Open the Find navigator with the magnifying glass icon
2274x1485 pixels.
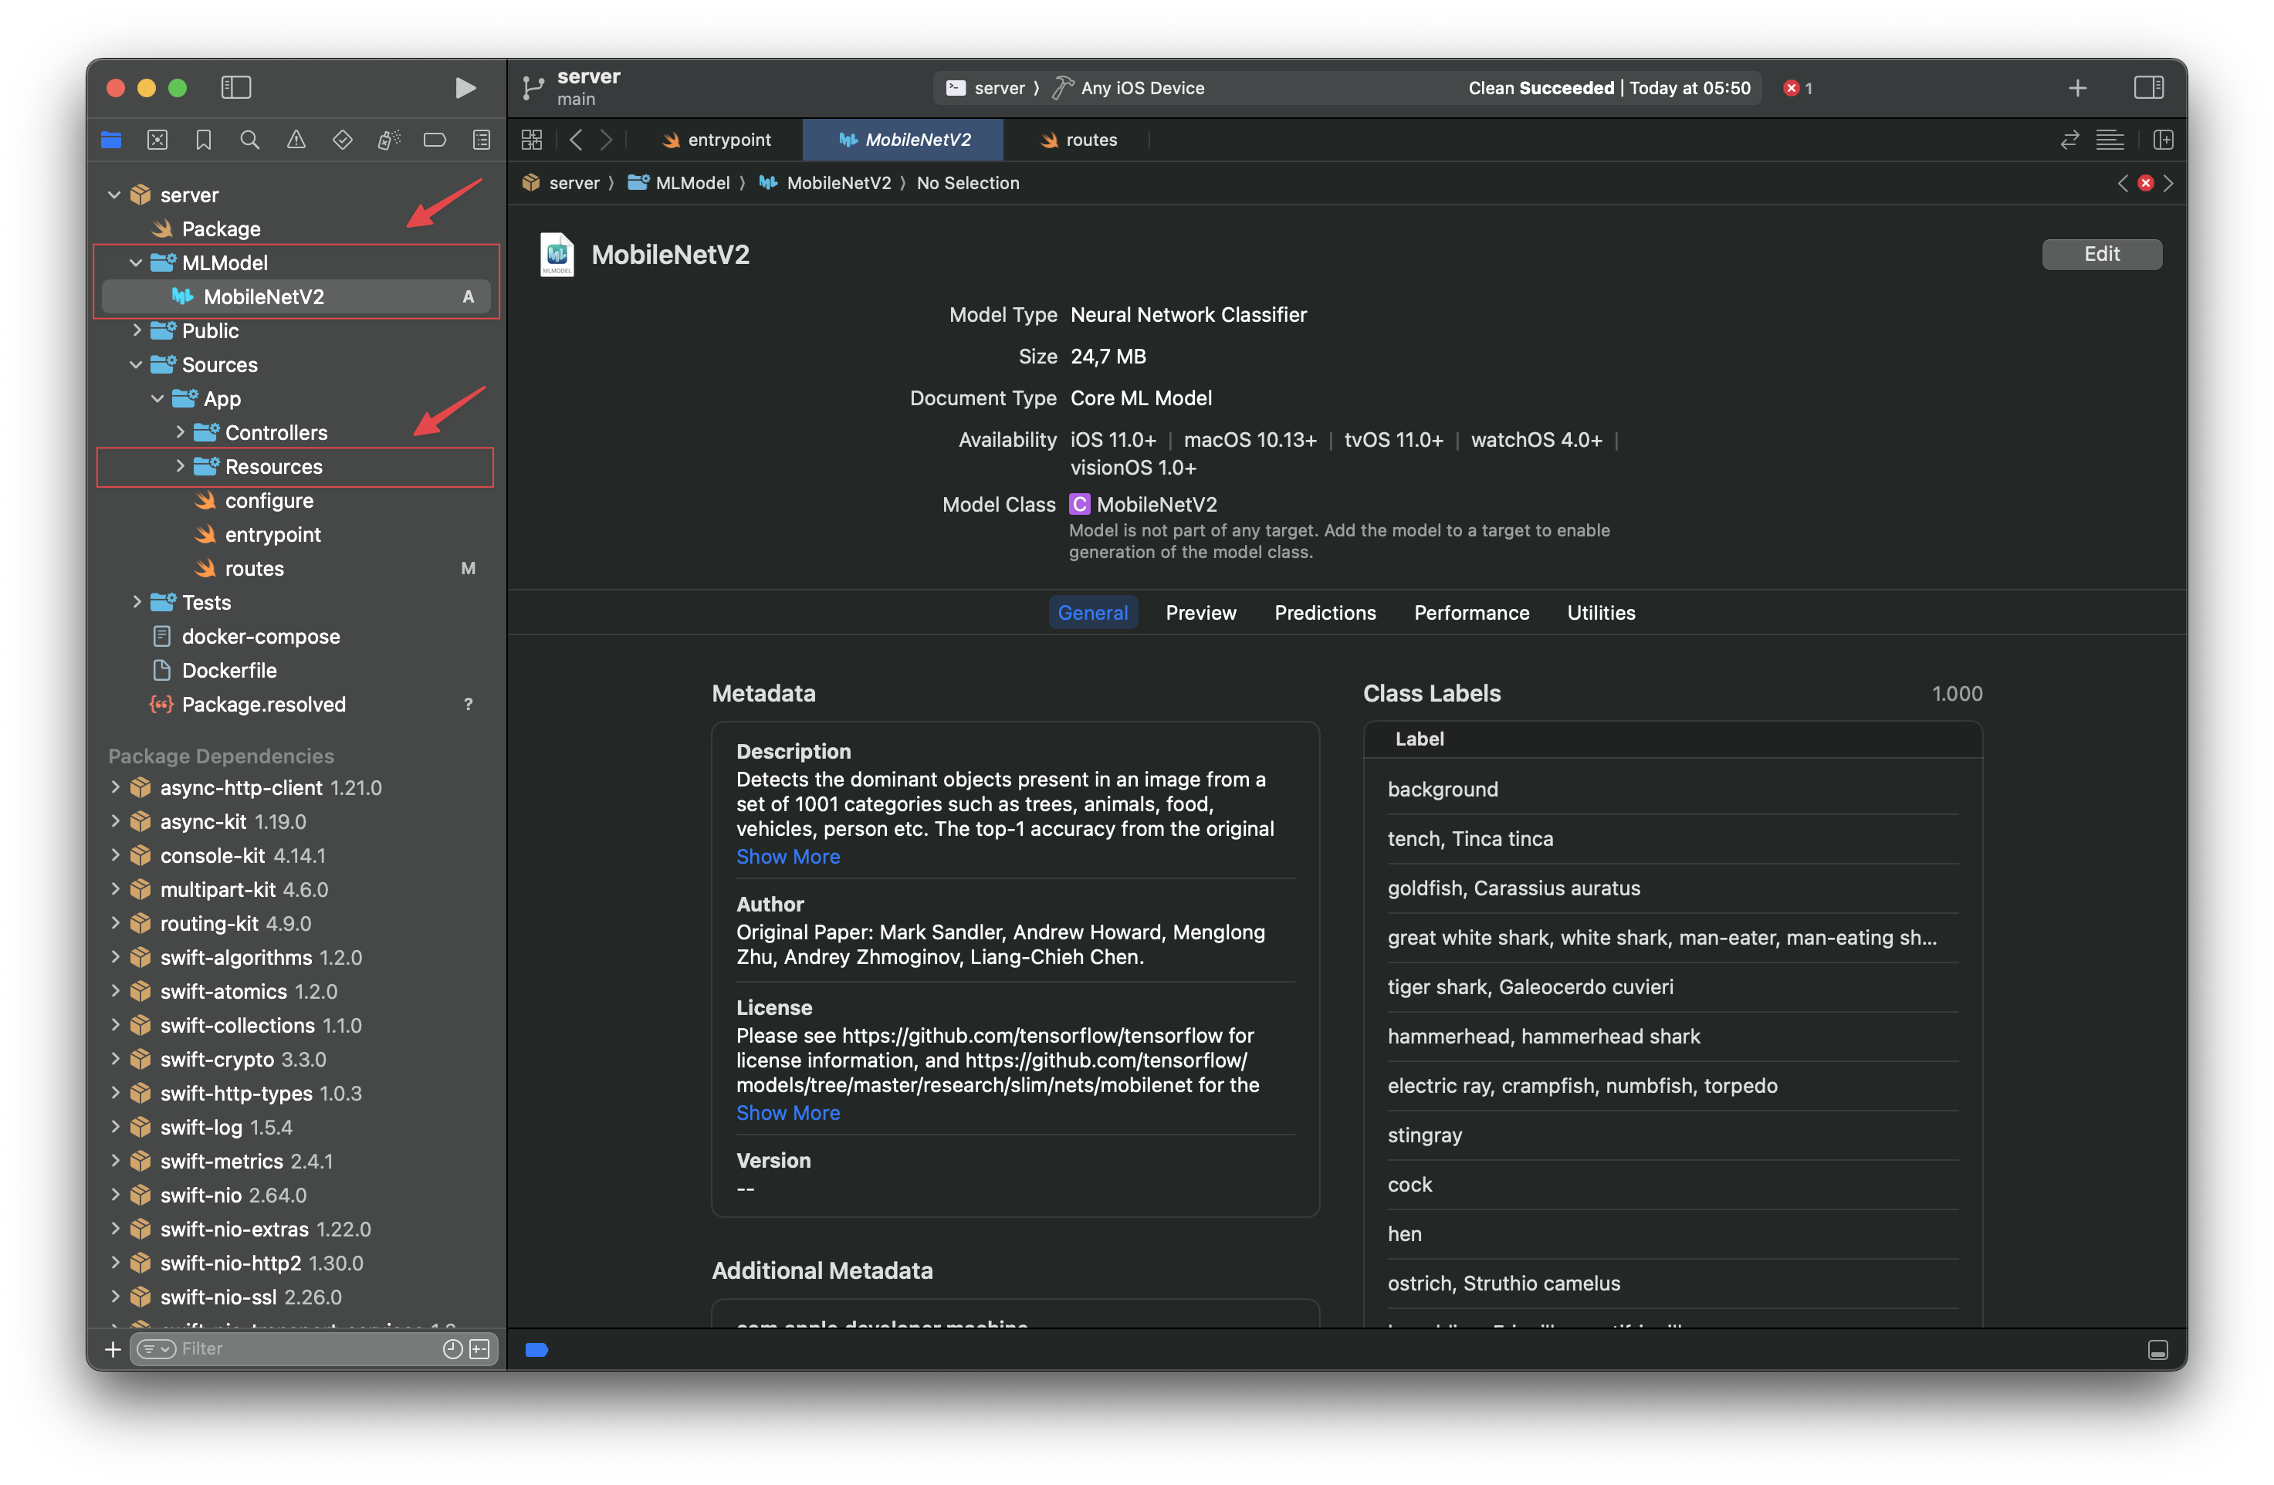point(249,140)
